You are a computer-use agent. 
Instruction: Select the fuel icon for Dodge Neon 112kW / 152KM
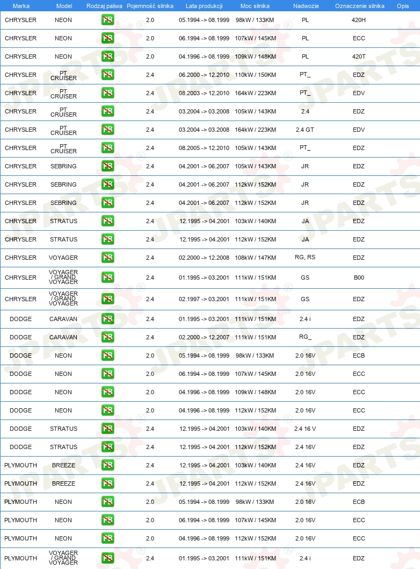[107, 410]
